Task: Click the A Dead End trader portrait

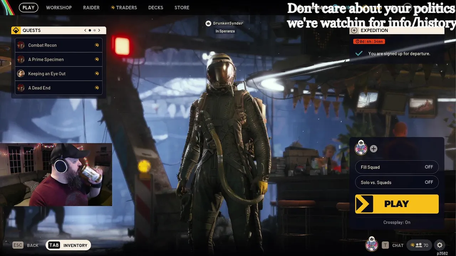Action: pos(21,88)
